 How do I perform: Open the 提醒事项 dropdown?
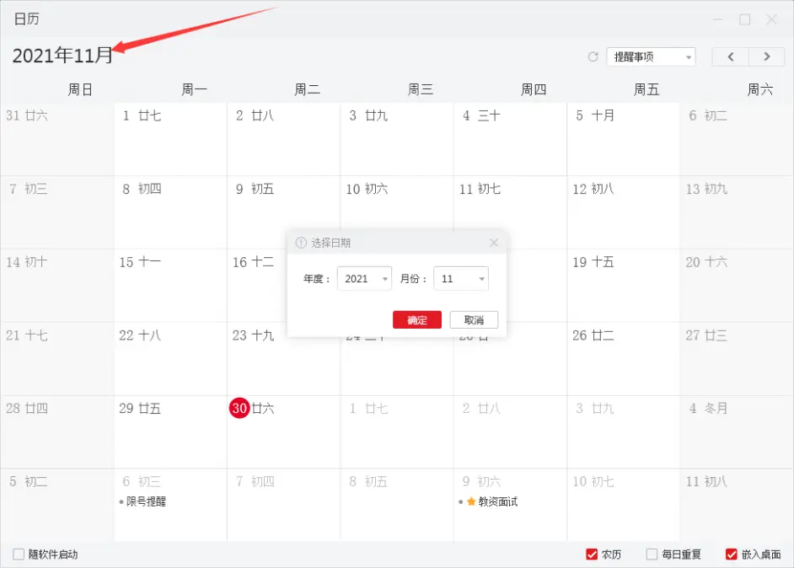[649, 56]
